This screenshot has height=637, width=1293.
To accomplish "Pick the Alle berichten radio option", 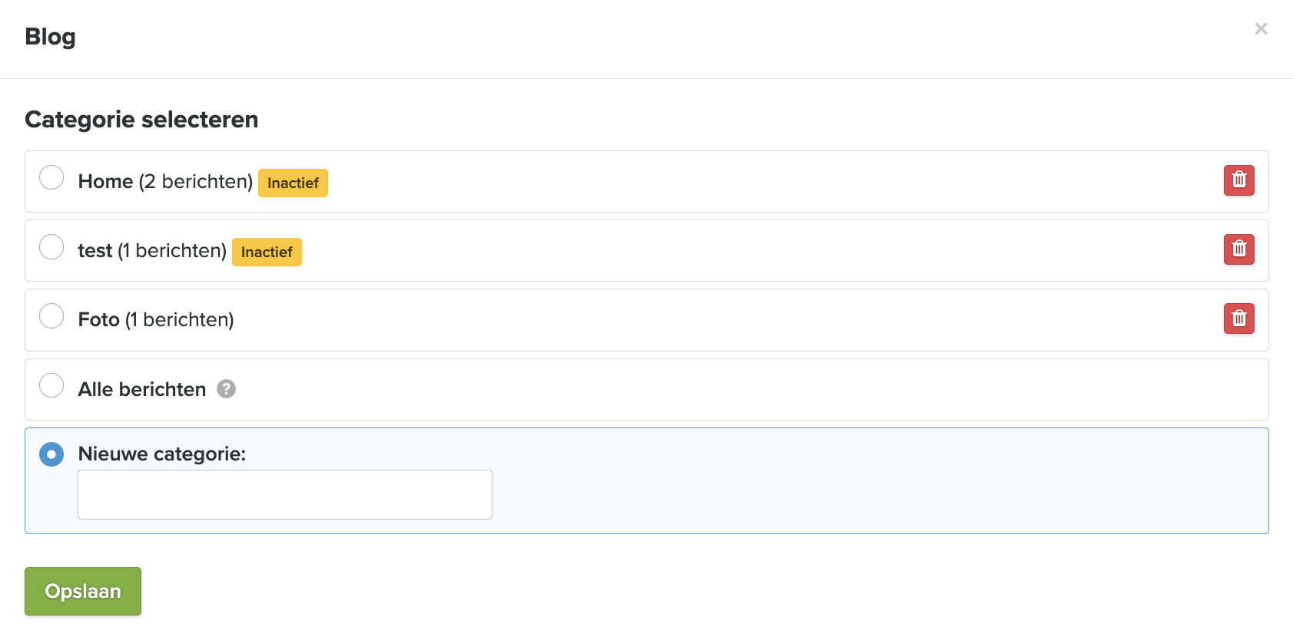I will click(51, 385).
